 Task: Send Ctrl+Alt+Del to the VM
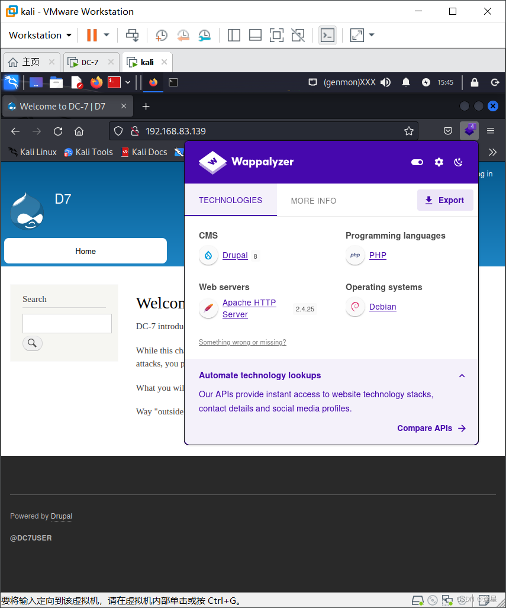click(x=132, y=36)
